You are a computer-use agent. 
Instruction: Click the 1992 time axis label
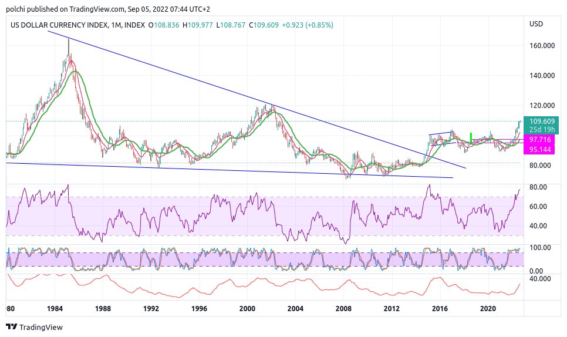point(151,308)
